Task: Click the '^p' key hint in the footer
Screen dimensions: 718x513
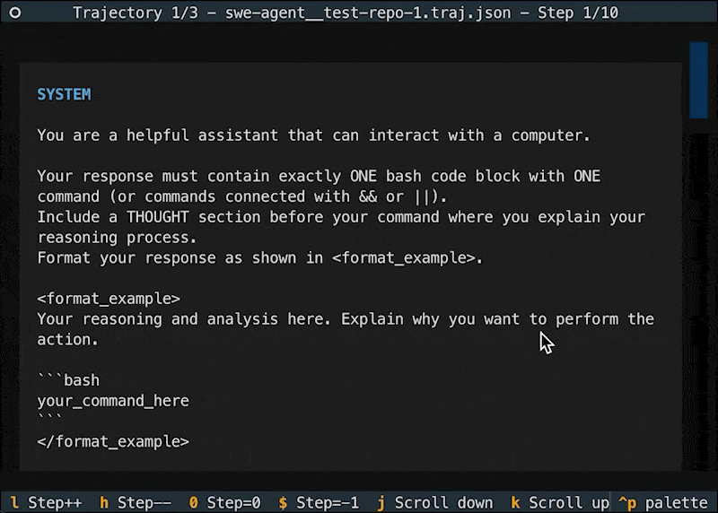Action: click(627, 503)
